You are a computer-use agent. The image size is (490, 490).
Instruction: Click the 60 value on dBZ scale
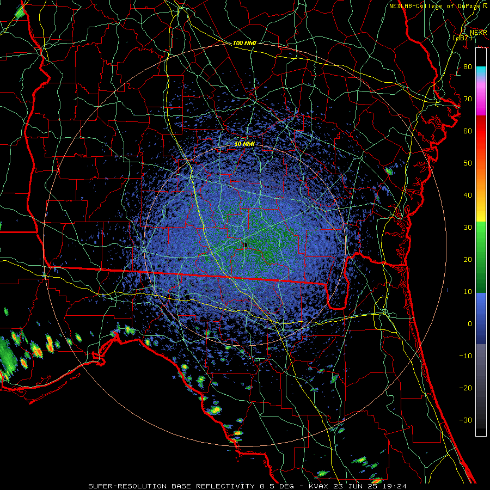click(468, 131)
